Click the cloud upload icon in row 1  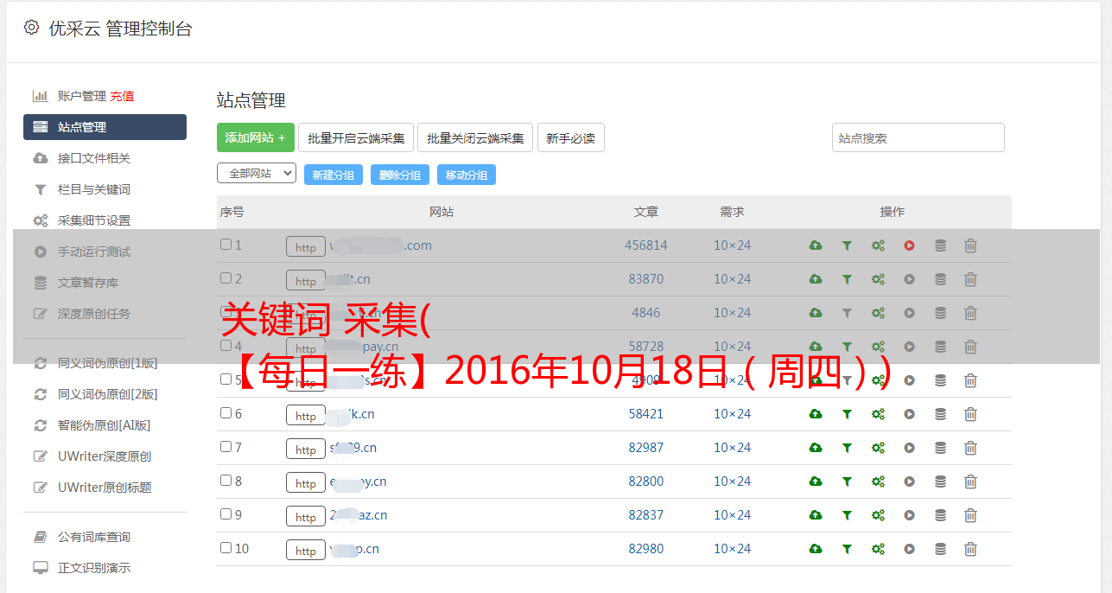[x=816, y=245]
